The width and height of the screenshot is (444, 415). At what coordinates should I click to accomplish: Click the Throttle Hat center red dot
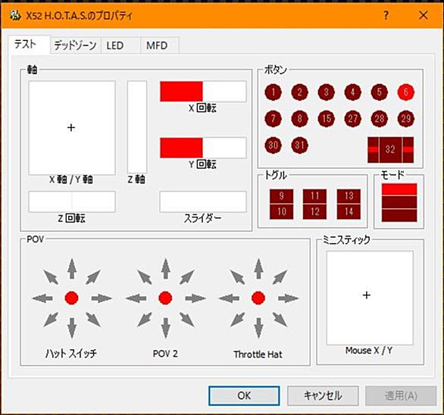tap(258, 298)
